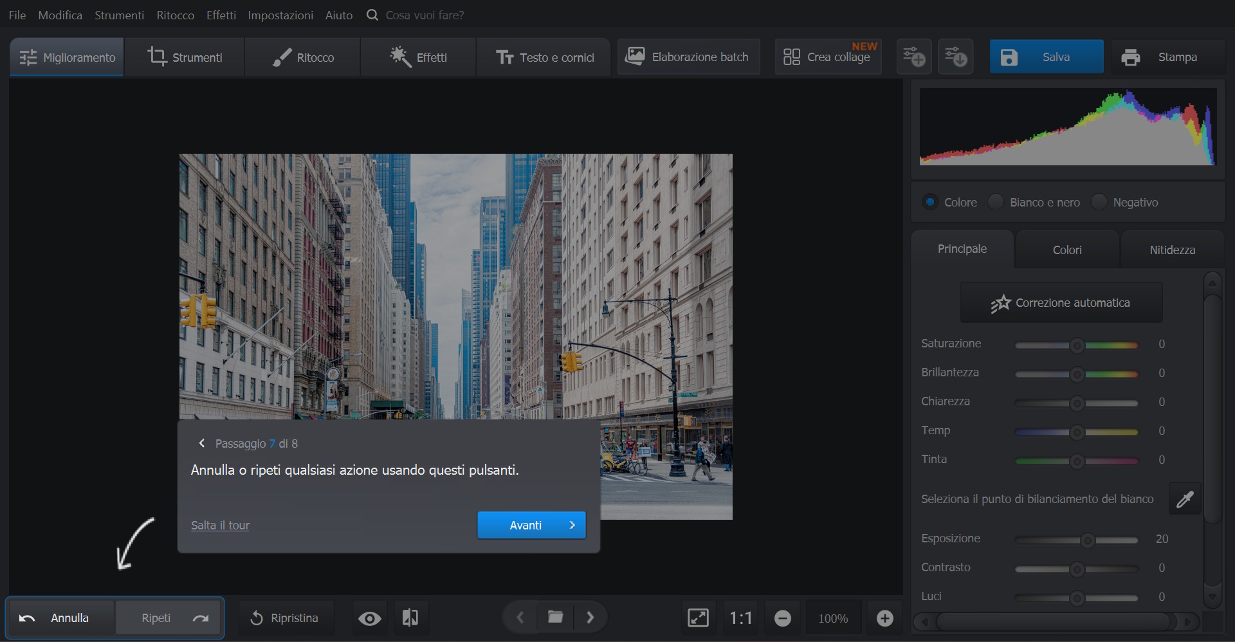The width and height of the screenshot is (1235, 642).
Task: Go to next image with right arrow
Action: point(590,618)
